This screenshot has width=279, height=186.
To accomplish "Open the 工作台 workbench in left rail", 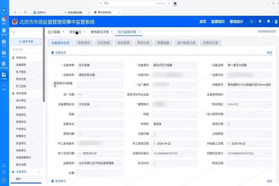I will coord(4,76).
